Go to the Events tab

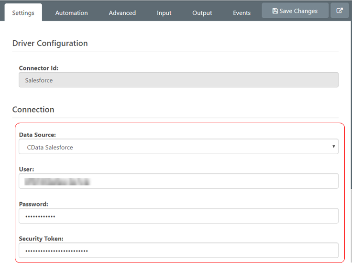click(242, 13)
